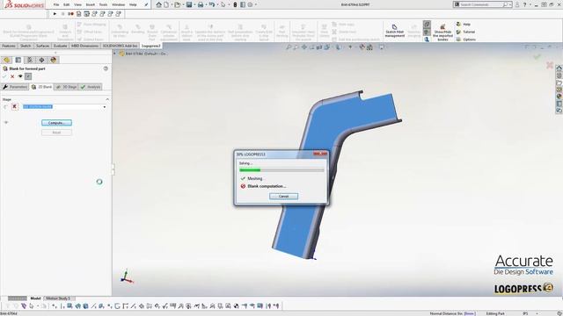Image resolution: width=563 pixels, height=316 pixels.
Task: Switch to the Features tab
Action: [x=9, y=46]
